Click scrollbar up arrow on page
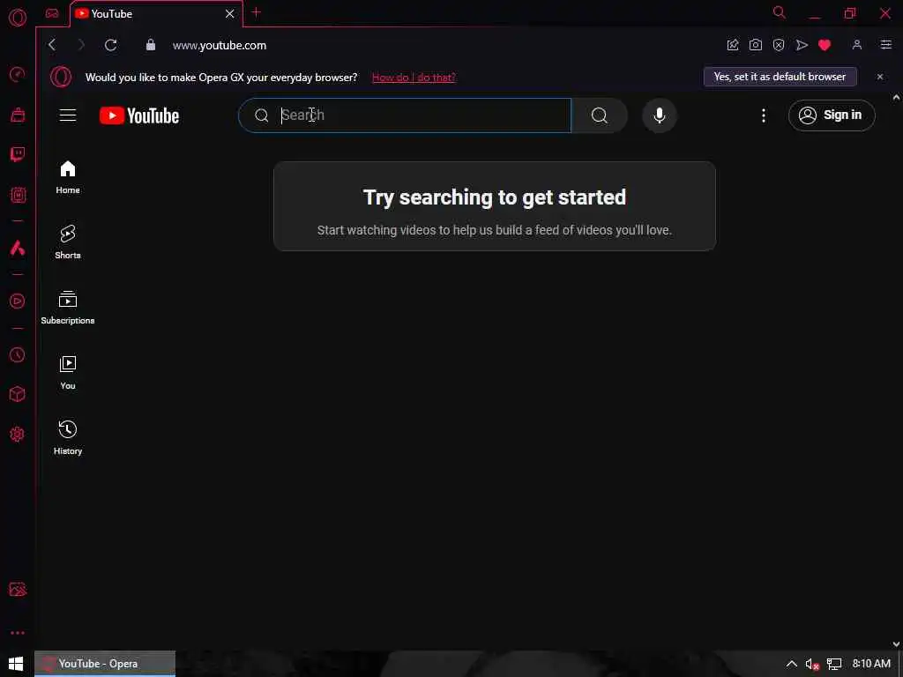 (896, 98)
